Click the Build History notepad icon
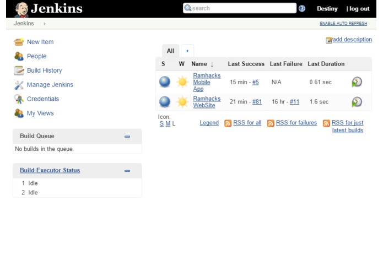 [x=19, y=70]
